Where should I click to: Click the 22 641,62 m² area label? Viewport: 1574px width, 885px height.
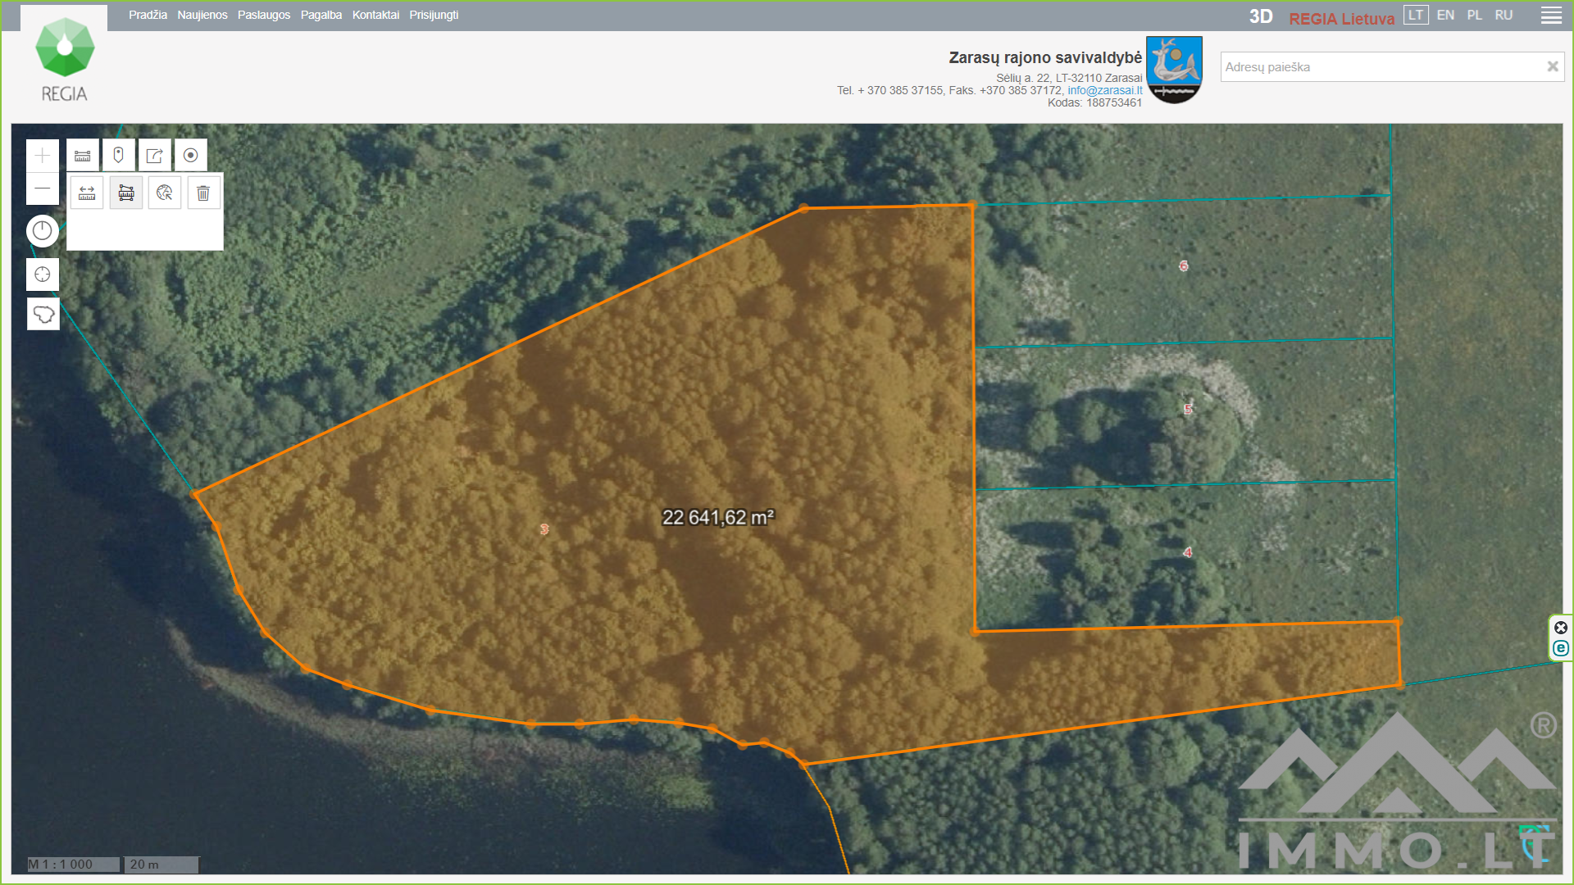tap(718, 517)
